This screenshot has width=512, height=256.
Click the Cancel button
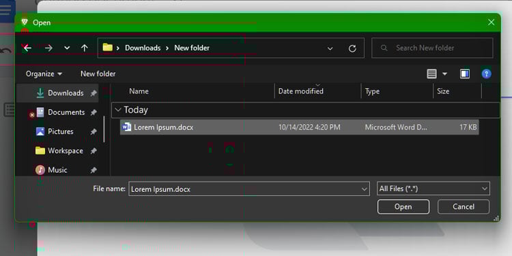[464, 207]
